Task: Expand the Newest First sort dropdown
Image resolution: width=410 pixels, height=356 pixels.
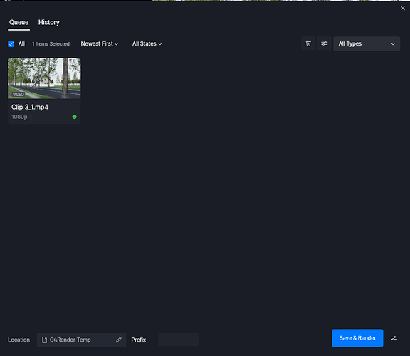Action: pos(100,43)
